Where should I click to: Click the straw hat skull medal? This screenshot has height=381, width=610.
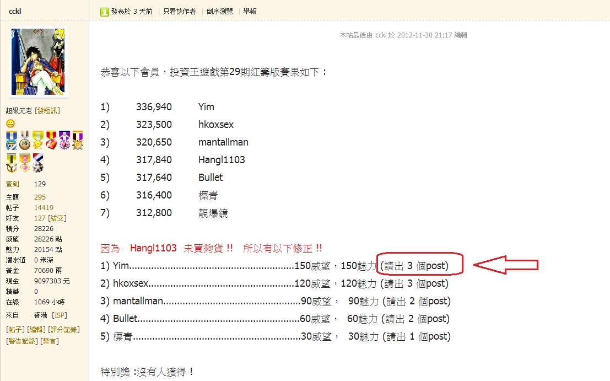tap(11, 141)
